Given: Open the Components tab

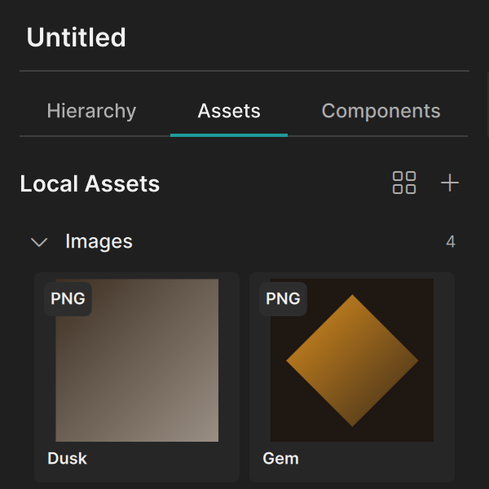Looking at the screenshot, I should 381,111.
